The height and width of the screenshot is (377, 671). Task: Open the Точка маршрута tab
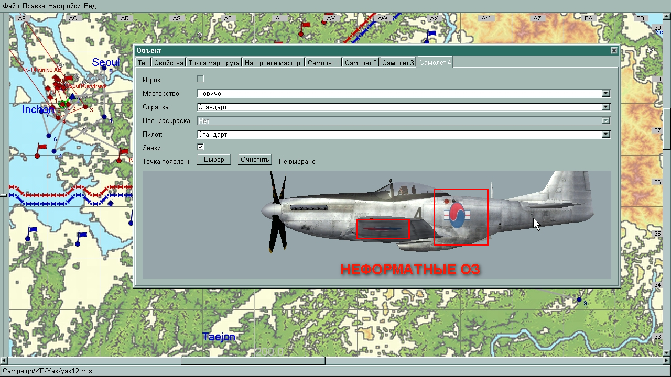214,63
